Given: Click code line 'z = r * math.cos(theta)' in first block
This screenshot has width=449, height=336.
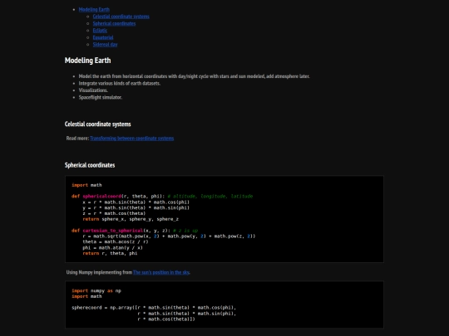Looking at the screenshot, I should (x=114, y=213).
